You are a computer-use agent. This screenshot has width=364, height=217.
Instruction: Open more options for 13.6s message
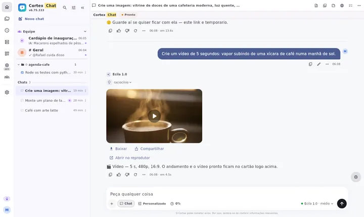(x=144, y=31)
